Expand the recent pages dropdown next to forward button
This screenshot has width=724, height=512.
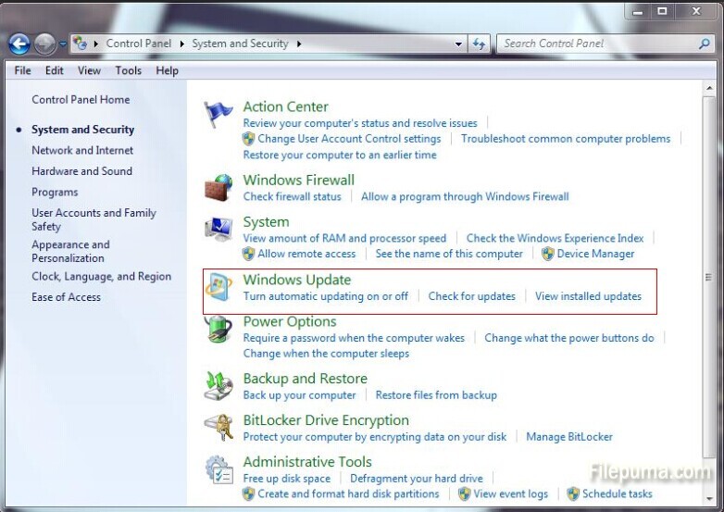[x=62, y=44]
